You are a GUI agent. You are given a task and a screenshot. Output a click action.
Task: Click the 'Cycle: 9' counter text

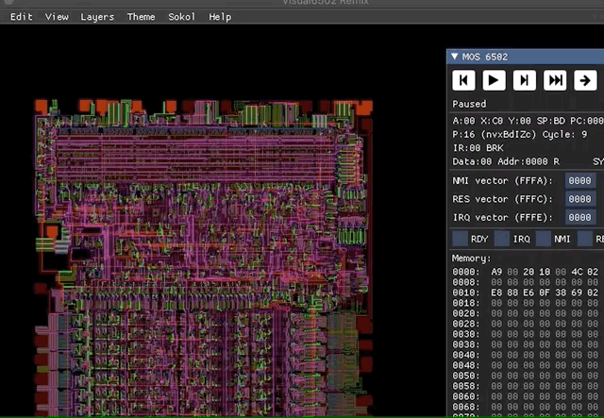[x=564, y=134]
